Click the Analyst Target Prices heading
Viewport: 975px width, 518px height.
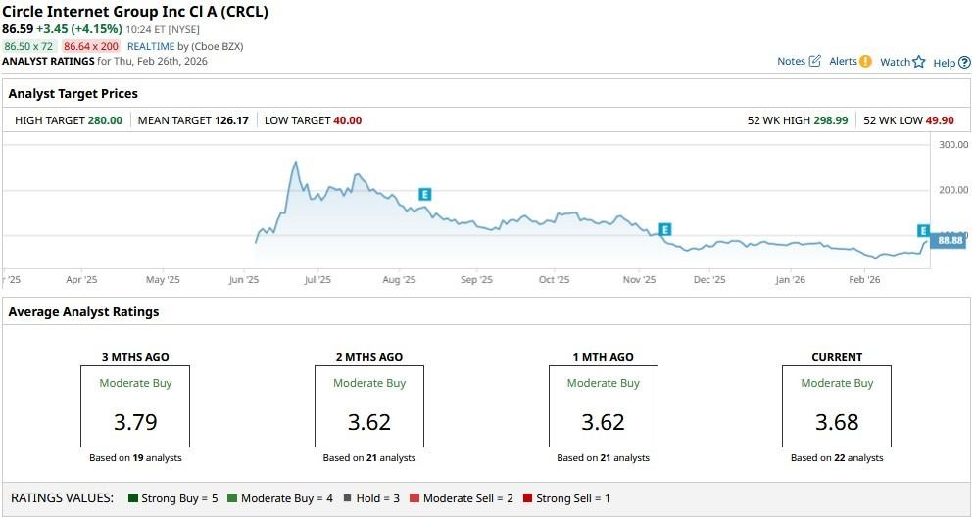tap(73, 94)
